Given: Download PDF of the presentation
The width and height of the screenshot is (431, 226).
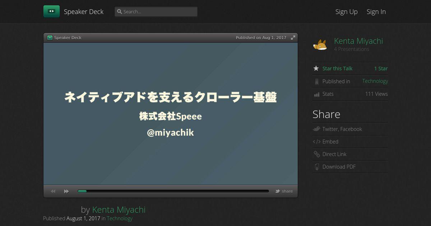Looking at the screenshot, I should (339, 167).
